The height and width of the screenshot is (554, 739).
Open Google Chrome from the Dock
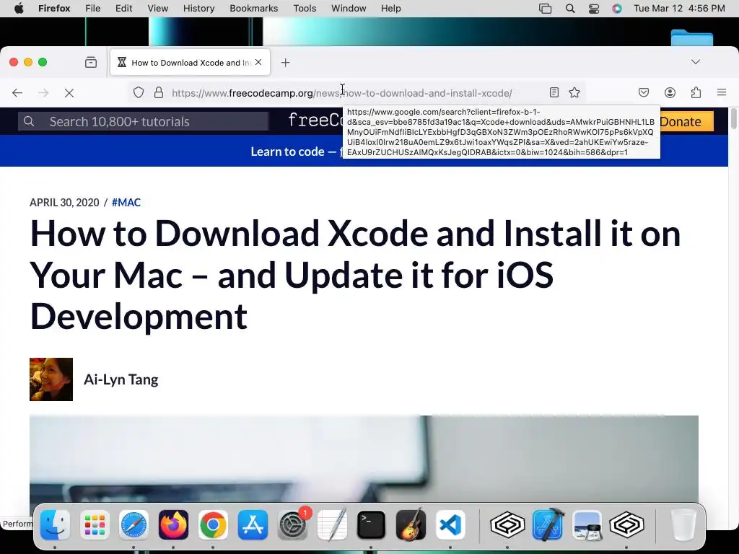click(x=213, y=525)
